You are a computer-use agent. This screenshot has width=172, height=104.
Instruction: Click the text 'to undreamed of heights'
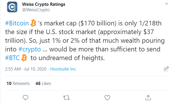(67, 58)
